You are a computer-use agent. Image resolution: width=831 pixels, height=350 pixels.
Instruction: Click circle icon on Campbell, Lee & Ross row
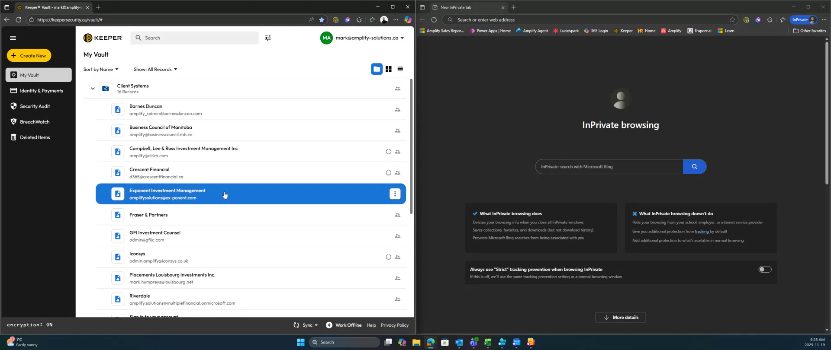click(388, 152)
